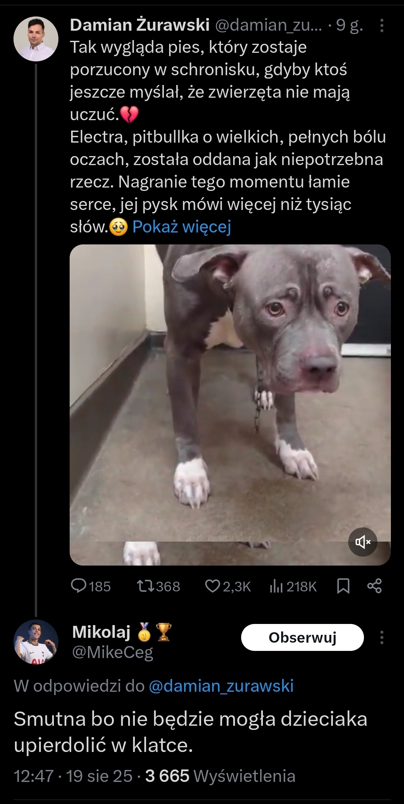
Task: Play the pitbull video
Action: [230, 405]
